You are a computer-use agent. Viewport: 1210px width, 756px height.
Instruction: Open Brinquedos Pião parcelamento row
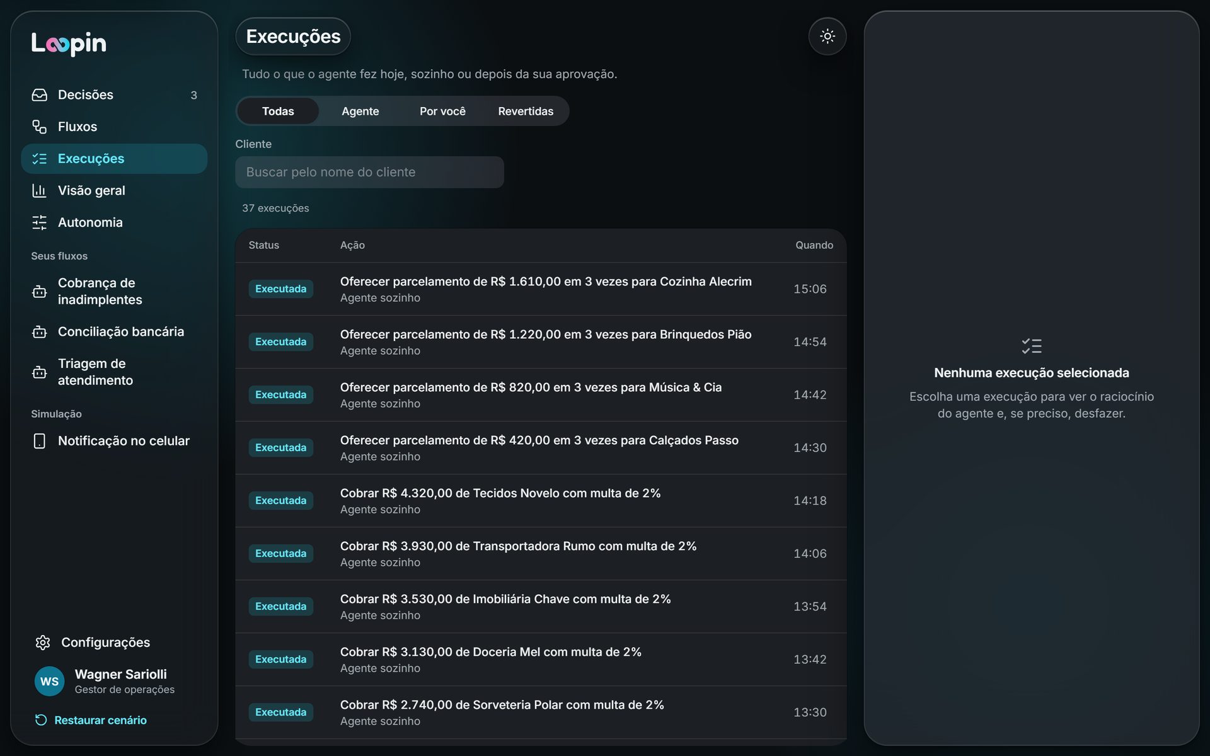pos(541,342)
